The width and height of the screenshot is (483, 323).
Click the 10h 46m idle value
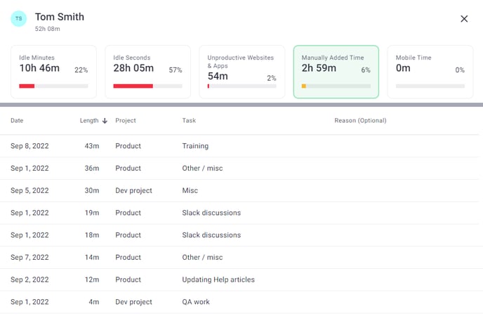pos(39,68)
